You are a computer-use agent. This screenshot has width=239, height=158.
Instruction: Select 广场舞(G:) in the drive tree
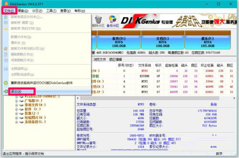point(33,101)
